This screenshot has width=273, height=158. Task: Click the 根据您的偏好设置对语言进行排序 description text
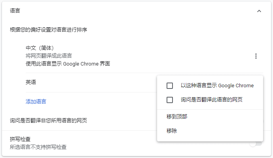[x=48, y=30]
